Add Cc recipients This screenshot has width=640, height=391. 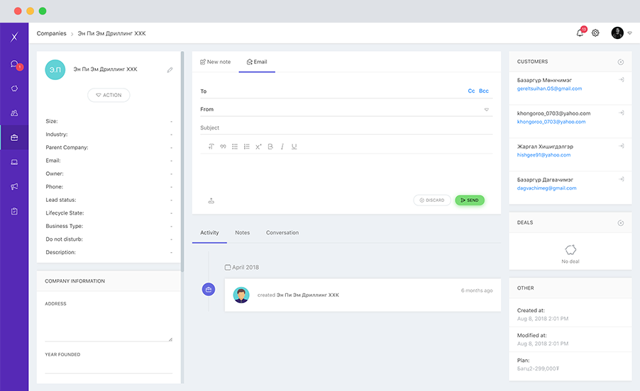(x=471, y=91)
